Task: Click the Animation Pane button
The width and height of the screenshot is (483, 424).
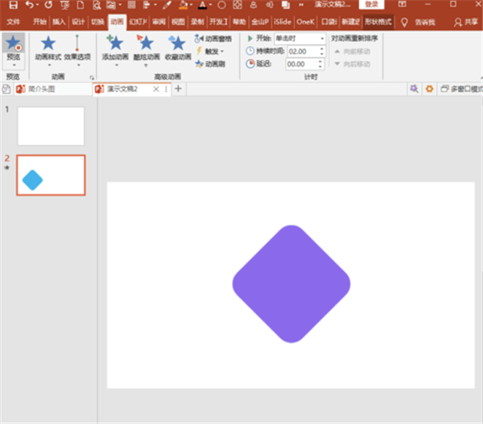Action: 213,38
